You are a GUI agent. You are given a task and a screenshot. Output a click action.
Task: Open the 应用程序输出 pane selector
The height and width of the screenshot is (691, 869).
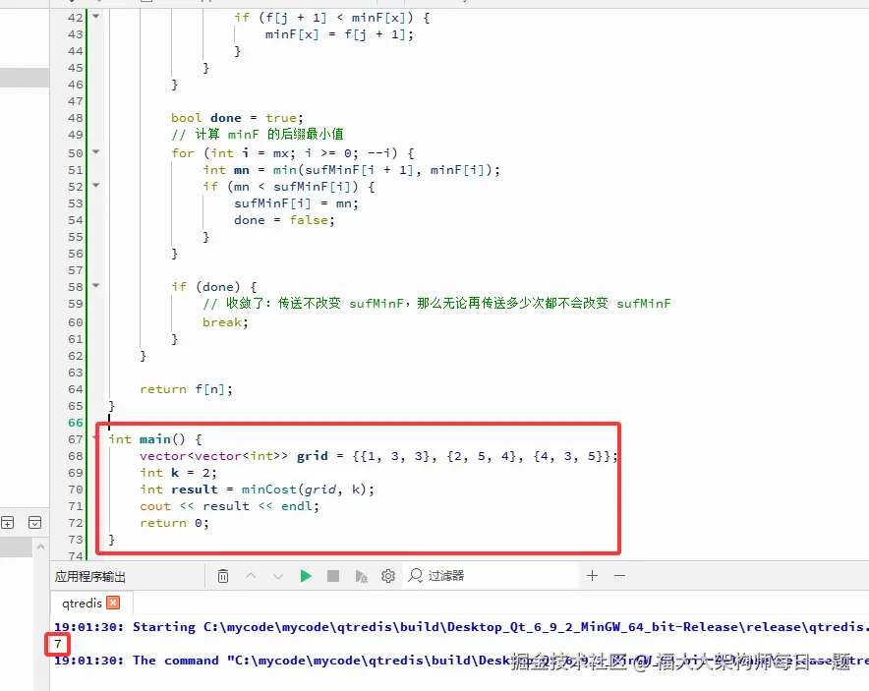(x=89, y=577)
